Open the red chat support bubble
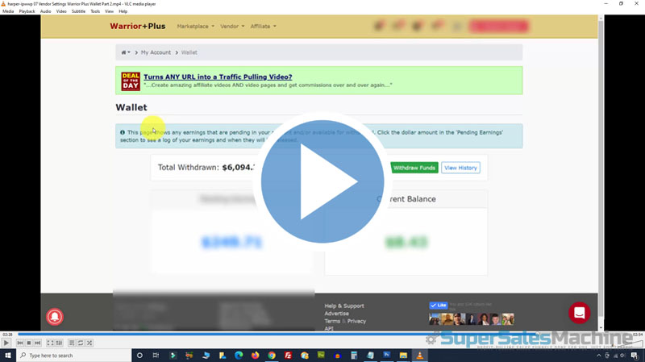The width and height of the screenshot is (645, 362). (579, 313)
